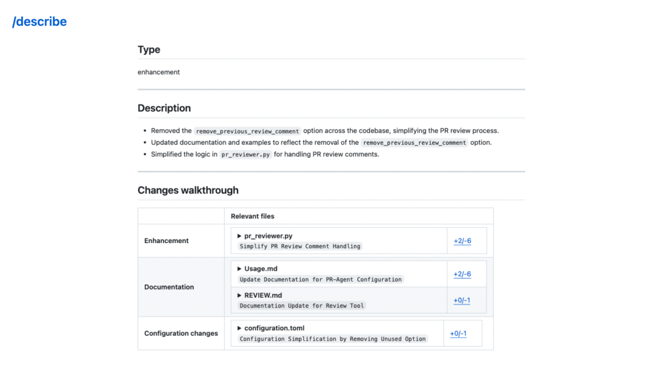Screen dimensions: 651x372
Task: Click the Description section heading
Action: [164, 109]
